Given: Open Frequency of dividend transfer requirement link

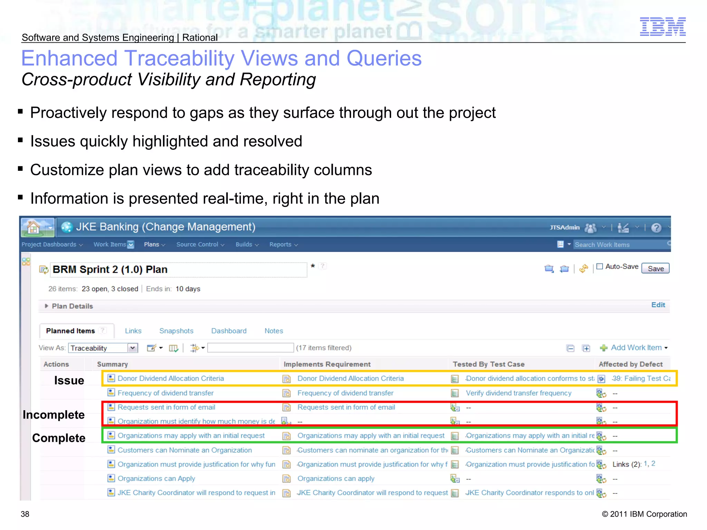Looking at the screenshot, I should 346,393.
